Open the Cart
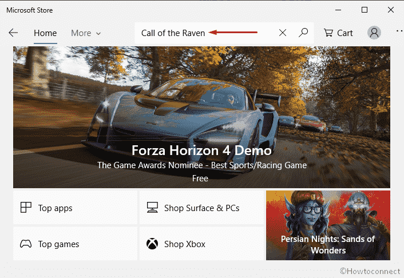Screen dimensions: 404x278 pyautogui.click(x=338, y=33)
